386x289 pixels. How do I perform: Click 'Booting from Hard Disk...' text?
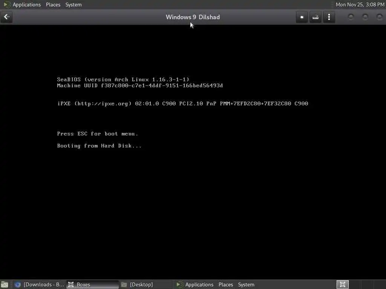click(99, 146)
